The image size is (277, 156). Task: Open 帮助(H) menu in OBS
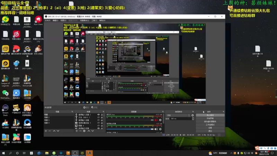tap(102, 20)
